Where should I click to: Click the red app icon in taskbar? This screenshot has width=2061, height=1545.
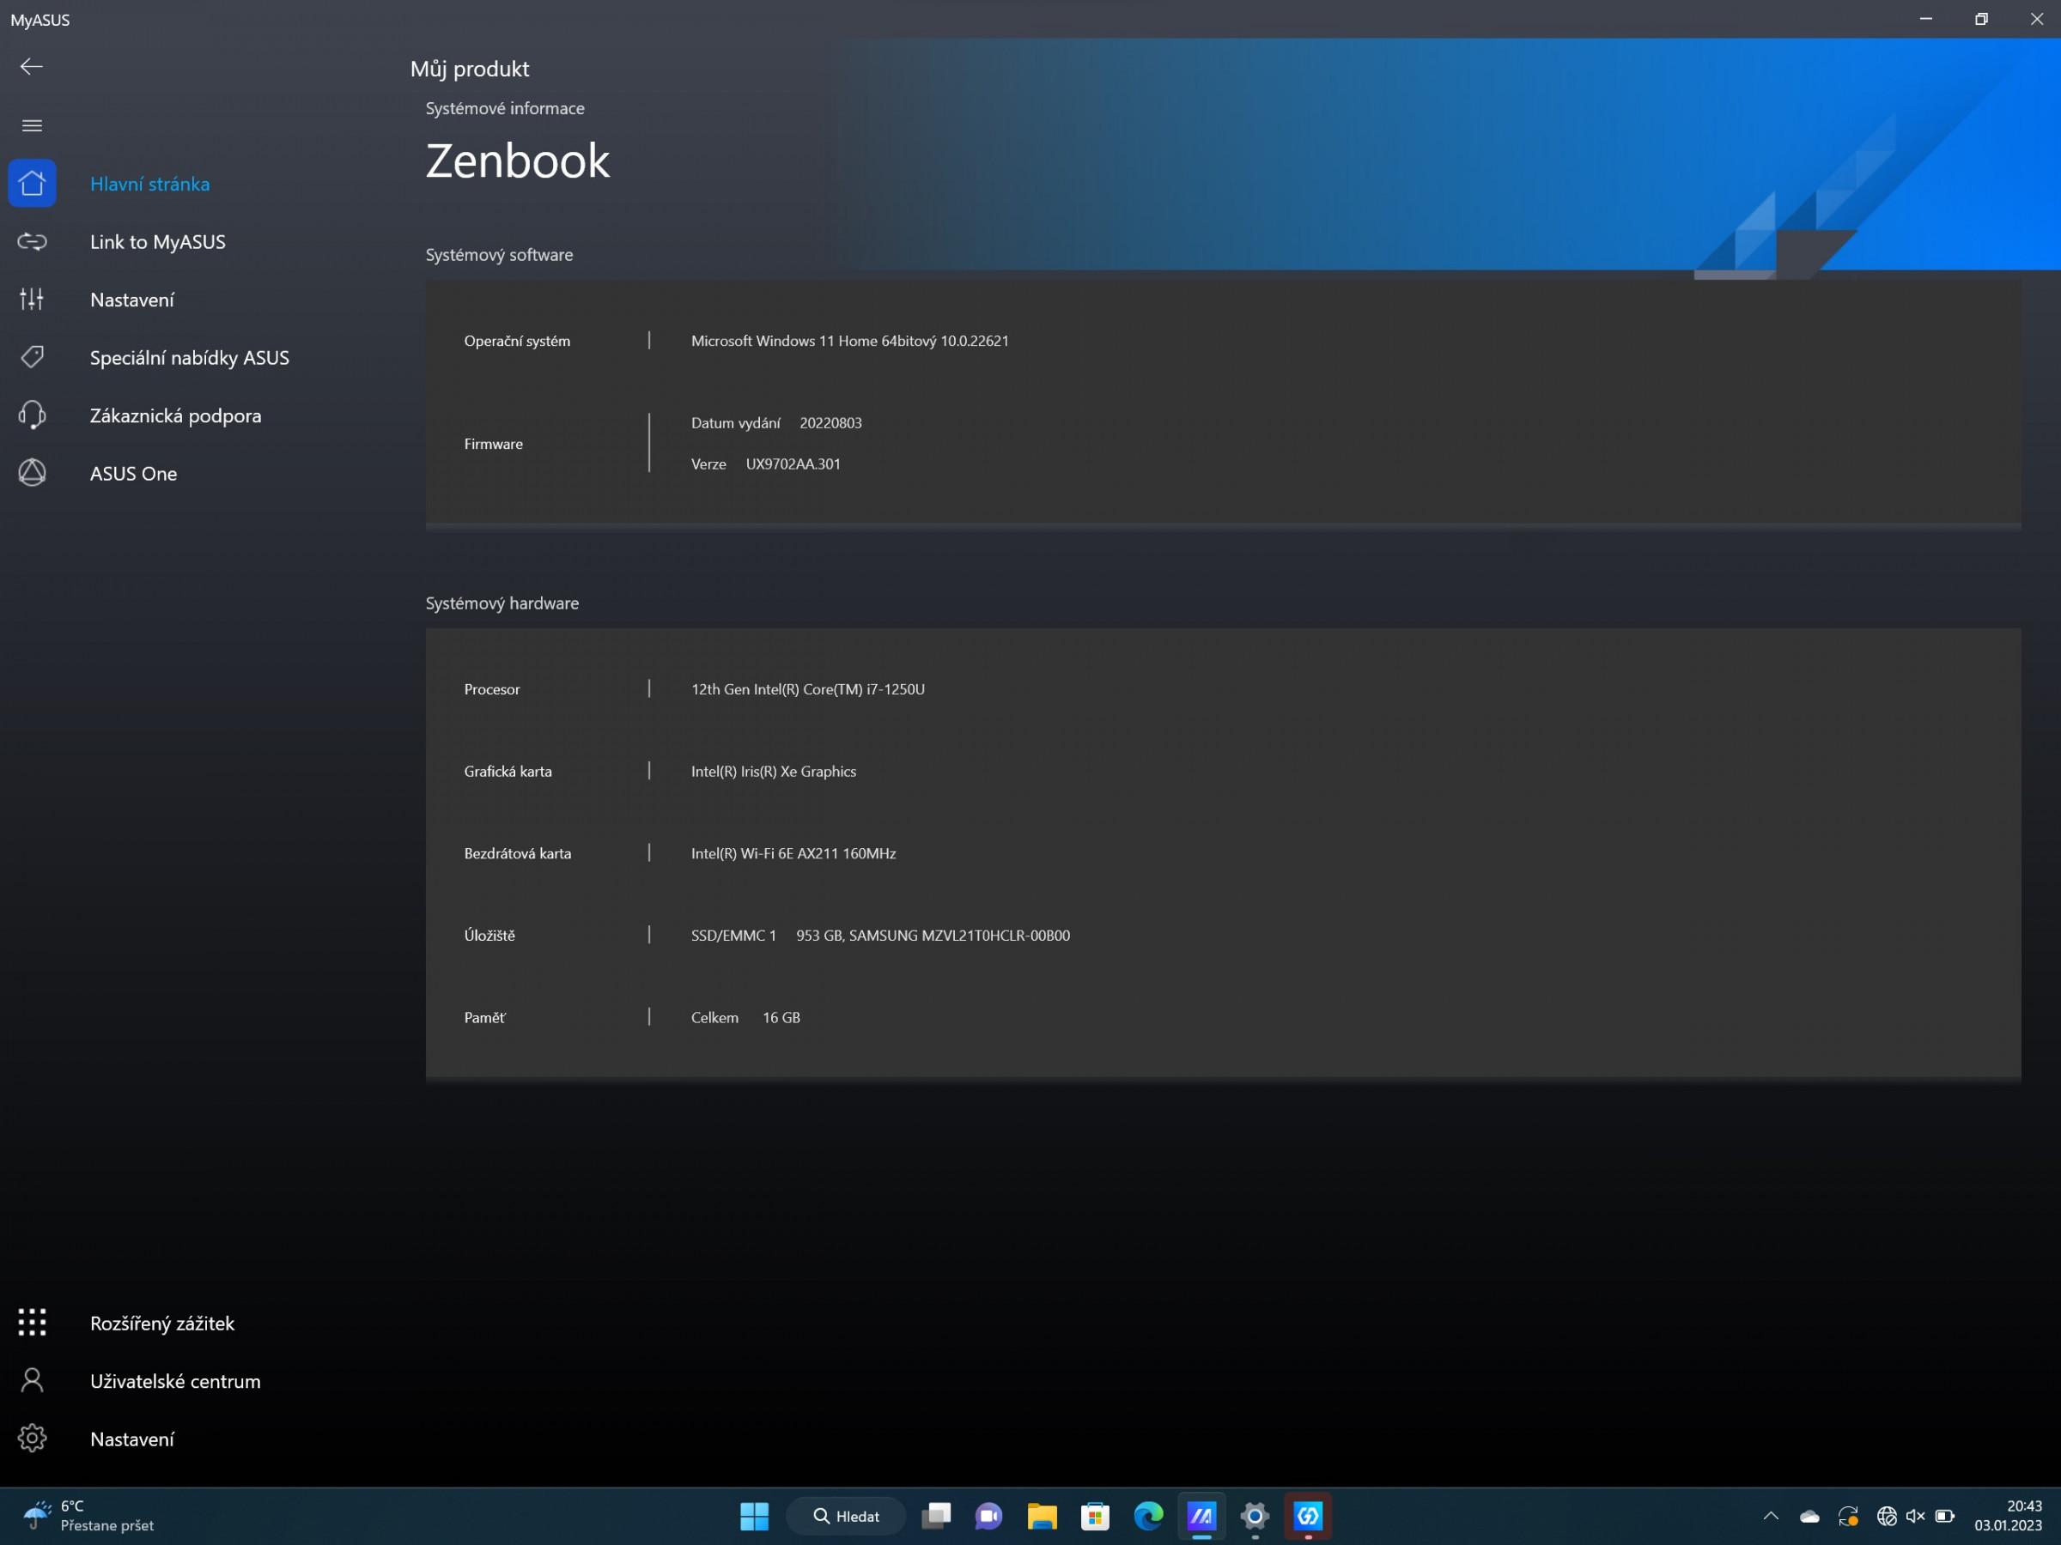coord(1307,1516)
